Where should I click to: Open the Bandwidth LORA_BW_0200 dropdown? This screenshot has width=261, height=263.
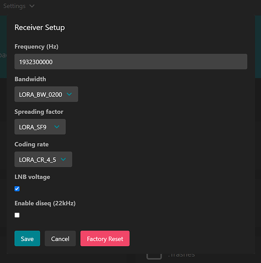coord(46,94)
